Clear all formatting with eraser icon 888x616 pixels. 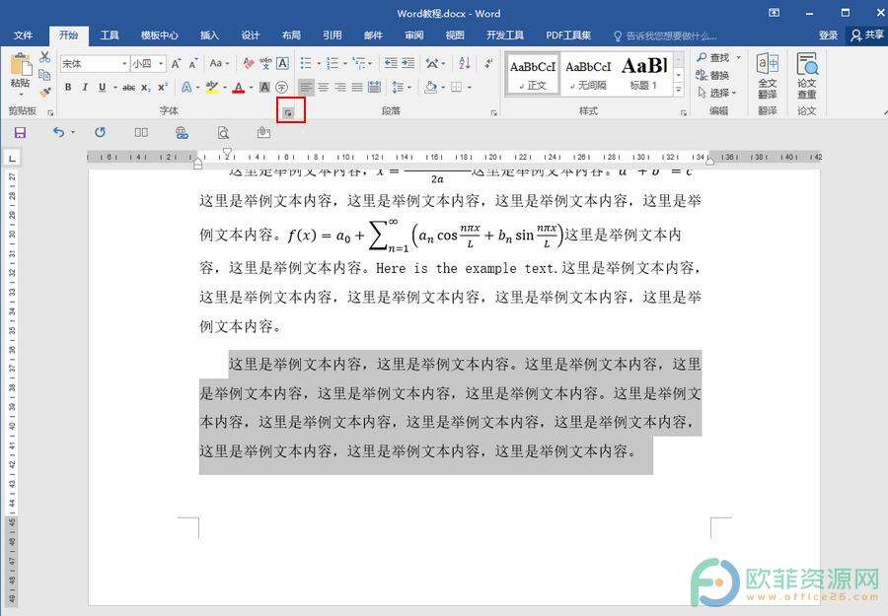[x=248, y=63]
